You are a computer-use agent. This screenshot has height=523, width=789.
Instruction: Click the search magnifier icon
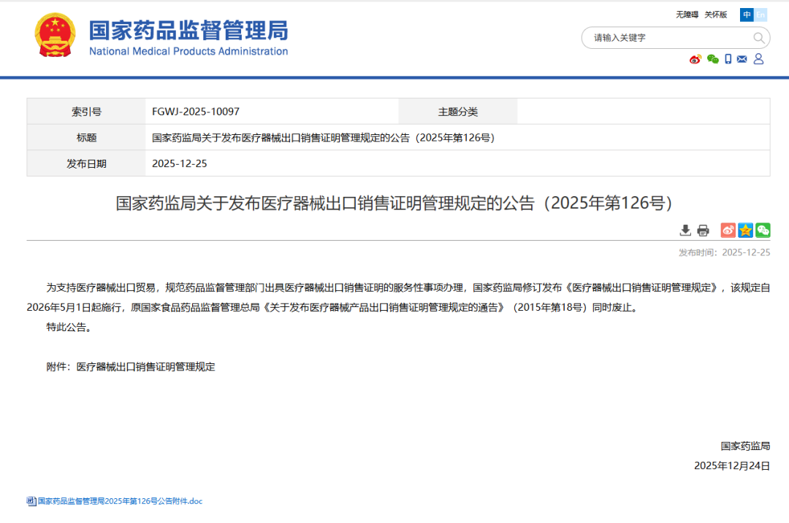click(759, 38)
